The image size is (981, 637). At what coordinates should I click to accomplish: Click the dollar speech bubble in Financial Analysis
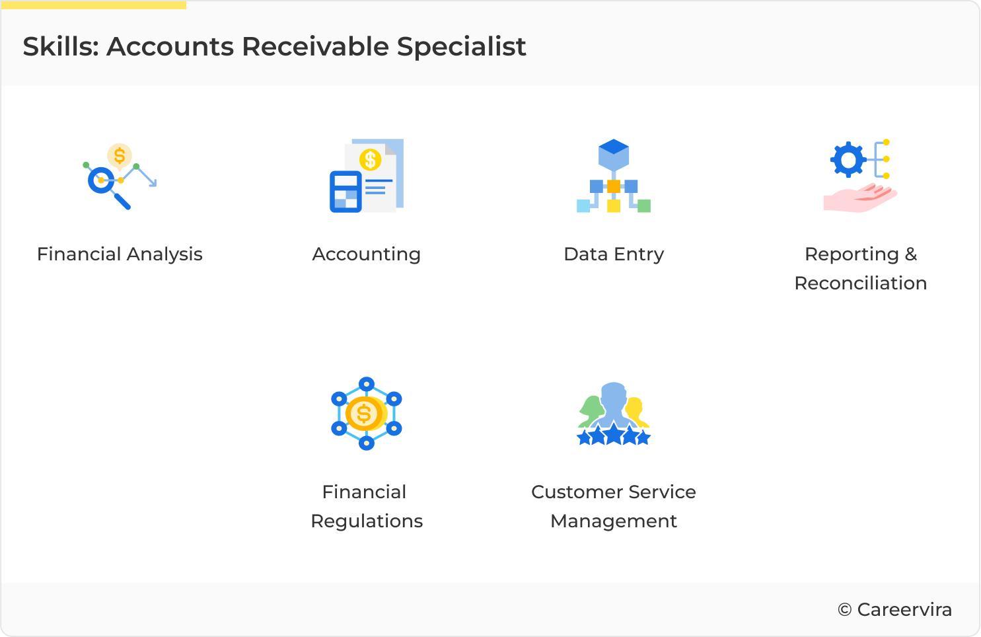120,156
